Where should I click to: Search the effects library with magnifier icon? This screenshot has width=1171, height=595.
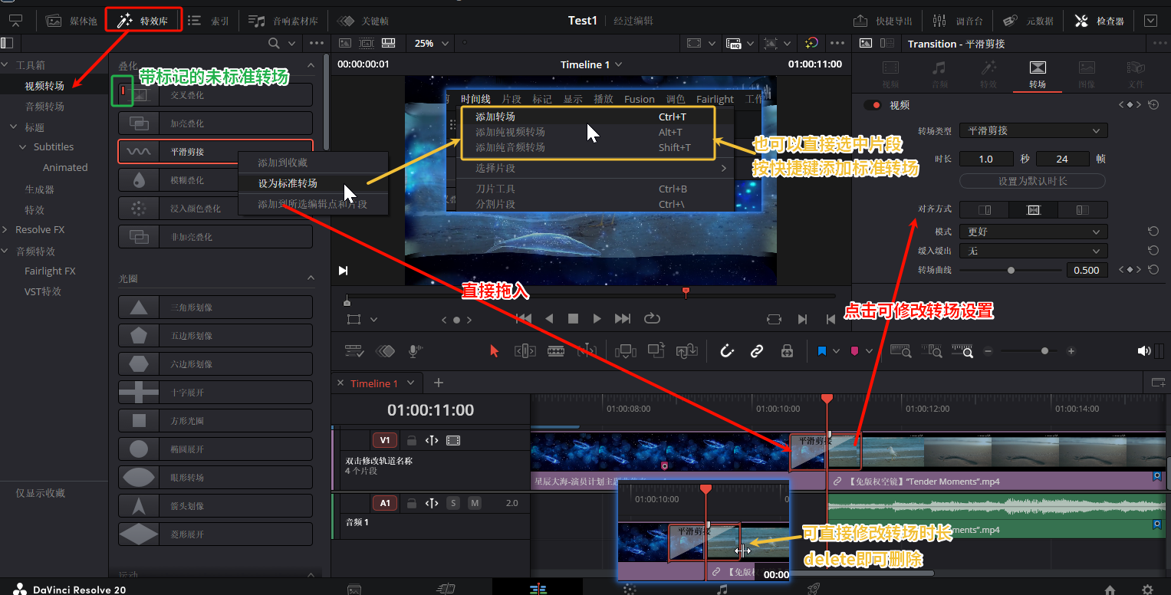click(274, 43)
